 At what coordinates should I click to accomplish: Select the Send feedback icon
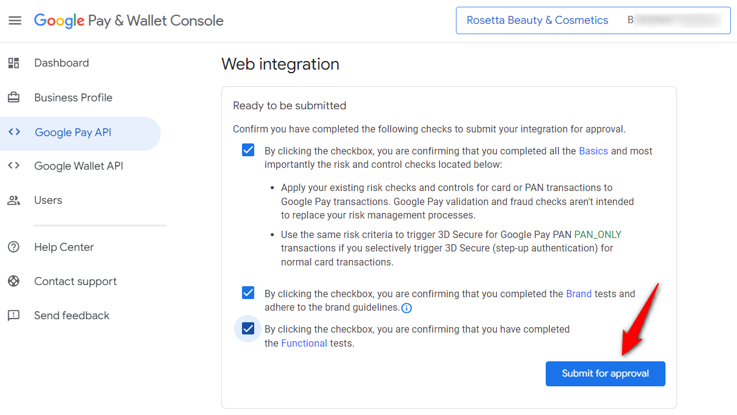13,315
